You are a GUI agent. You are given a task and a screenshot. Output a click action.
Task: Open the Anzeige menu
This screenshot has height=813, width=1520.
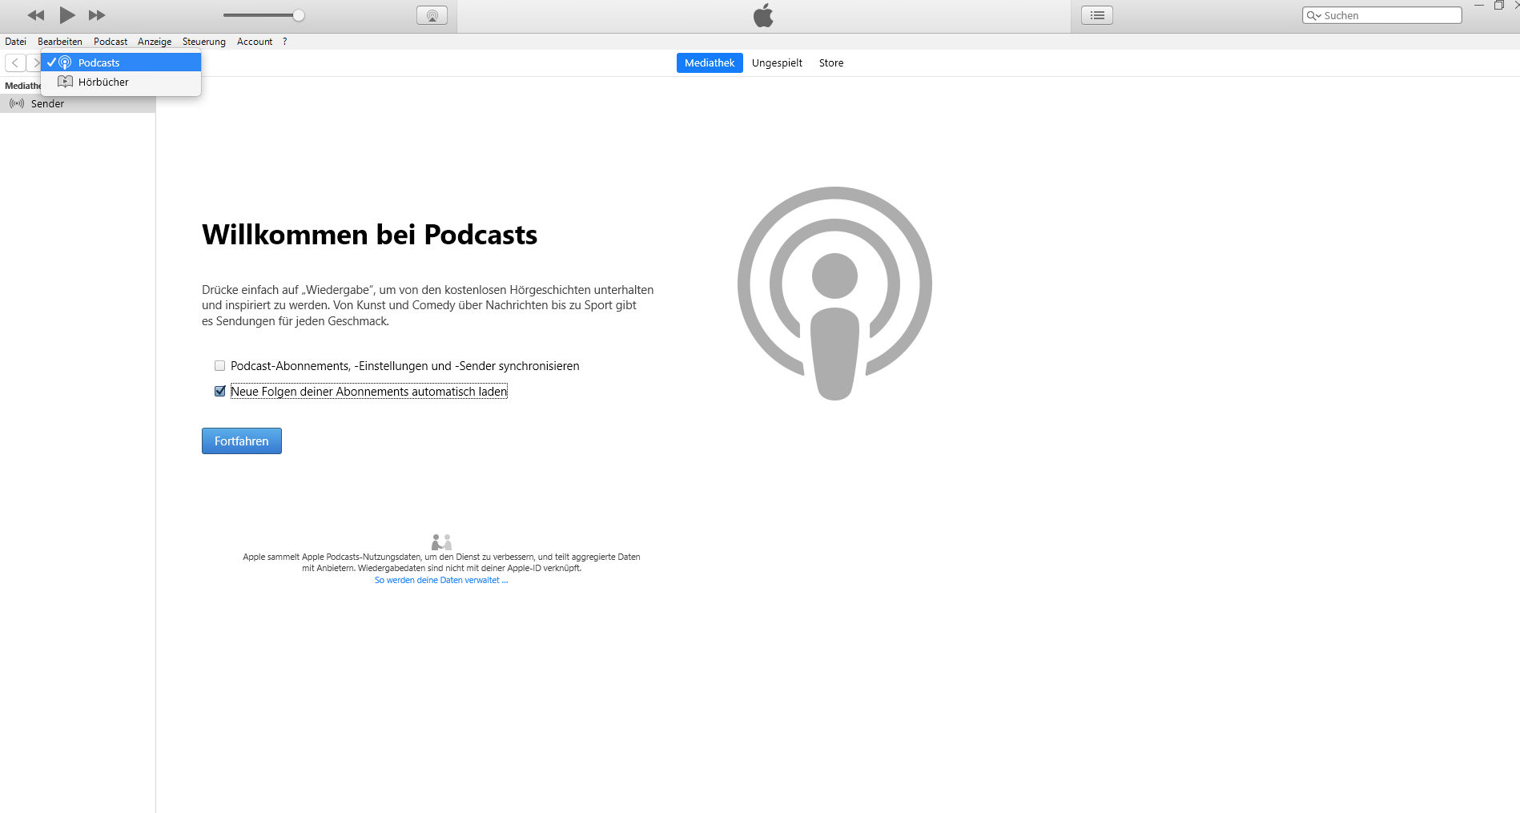(x=155, y=42)
